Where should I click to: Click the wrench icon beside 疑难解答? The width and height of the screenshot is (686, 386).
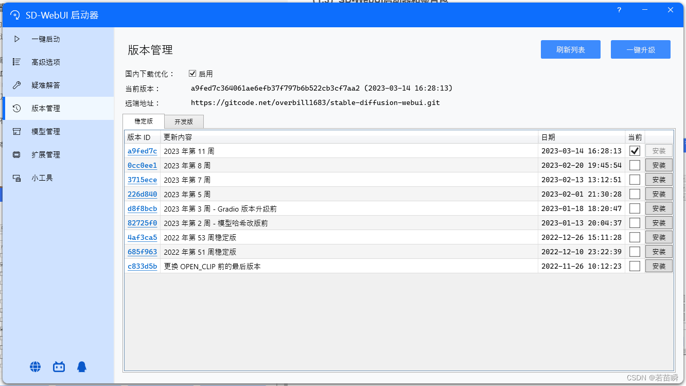[x=17, y=85]
